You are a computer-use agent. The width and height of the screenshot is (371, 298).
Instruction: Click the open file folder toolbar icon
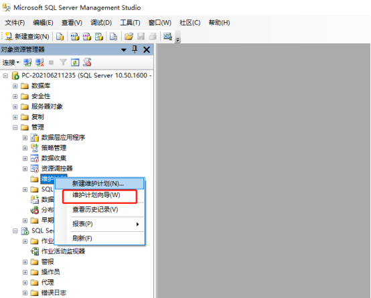[129, 36]
